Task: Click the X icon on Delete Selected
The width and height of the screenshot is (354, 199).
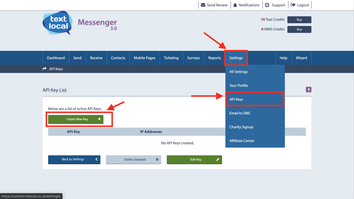Action: tap(157, 160)
